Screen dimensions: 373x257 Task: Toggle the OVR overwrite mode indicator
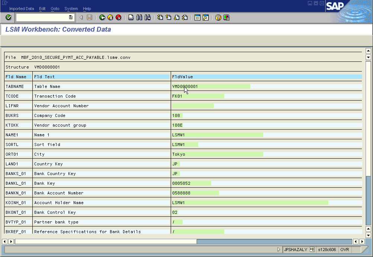[x=345, y=250]
